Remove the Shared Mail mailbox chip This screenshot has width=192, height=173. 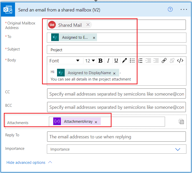[x=88, y=25]
